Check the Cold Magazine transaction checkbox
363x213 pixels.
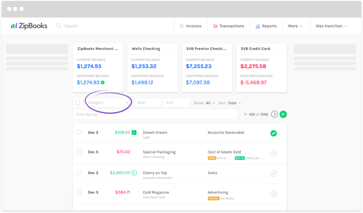pos(79,192)
